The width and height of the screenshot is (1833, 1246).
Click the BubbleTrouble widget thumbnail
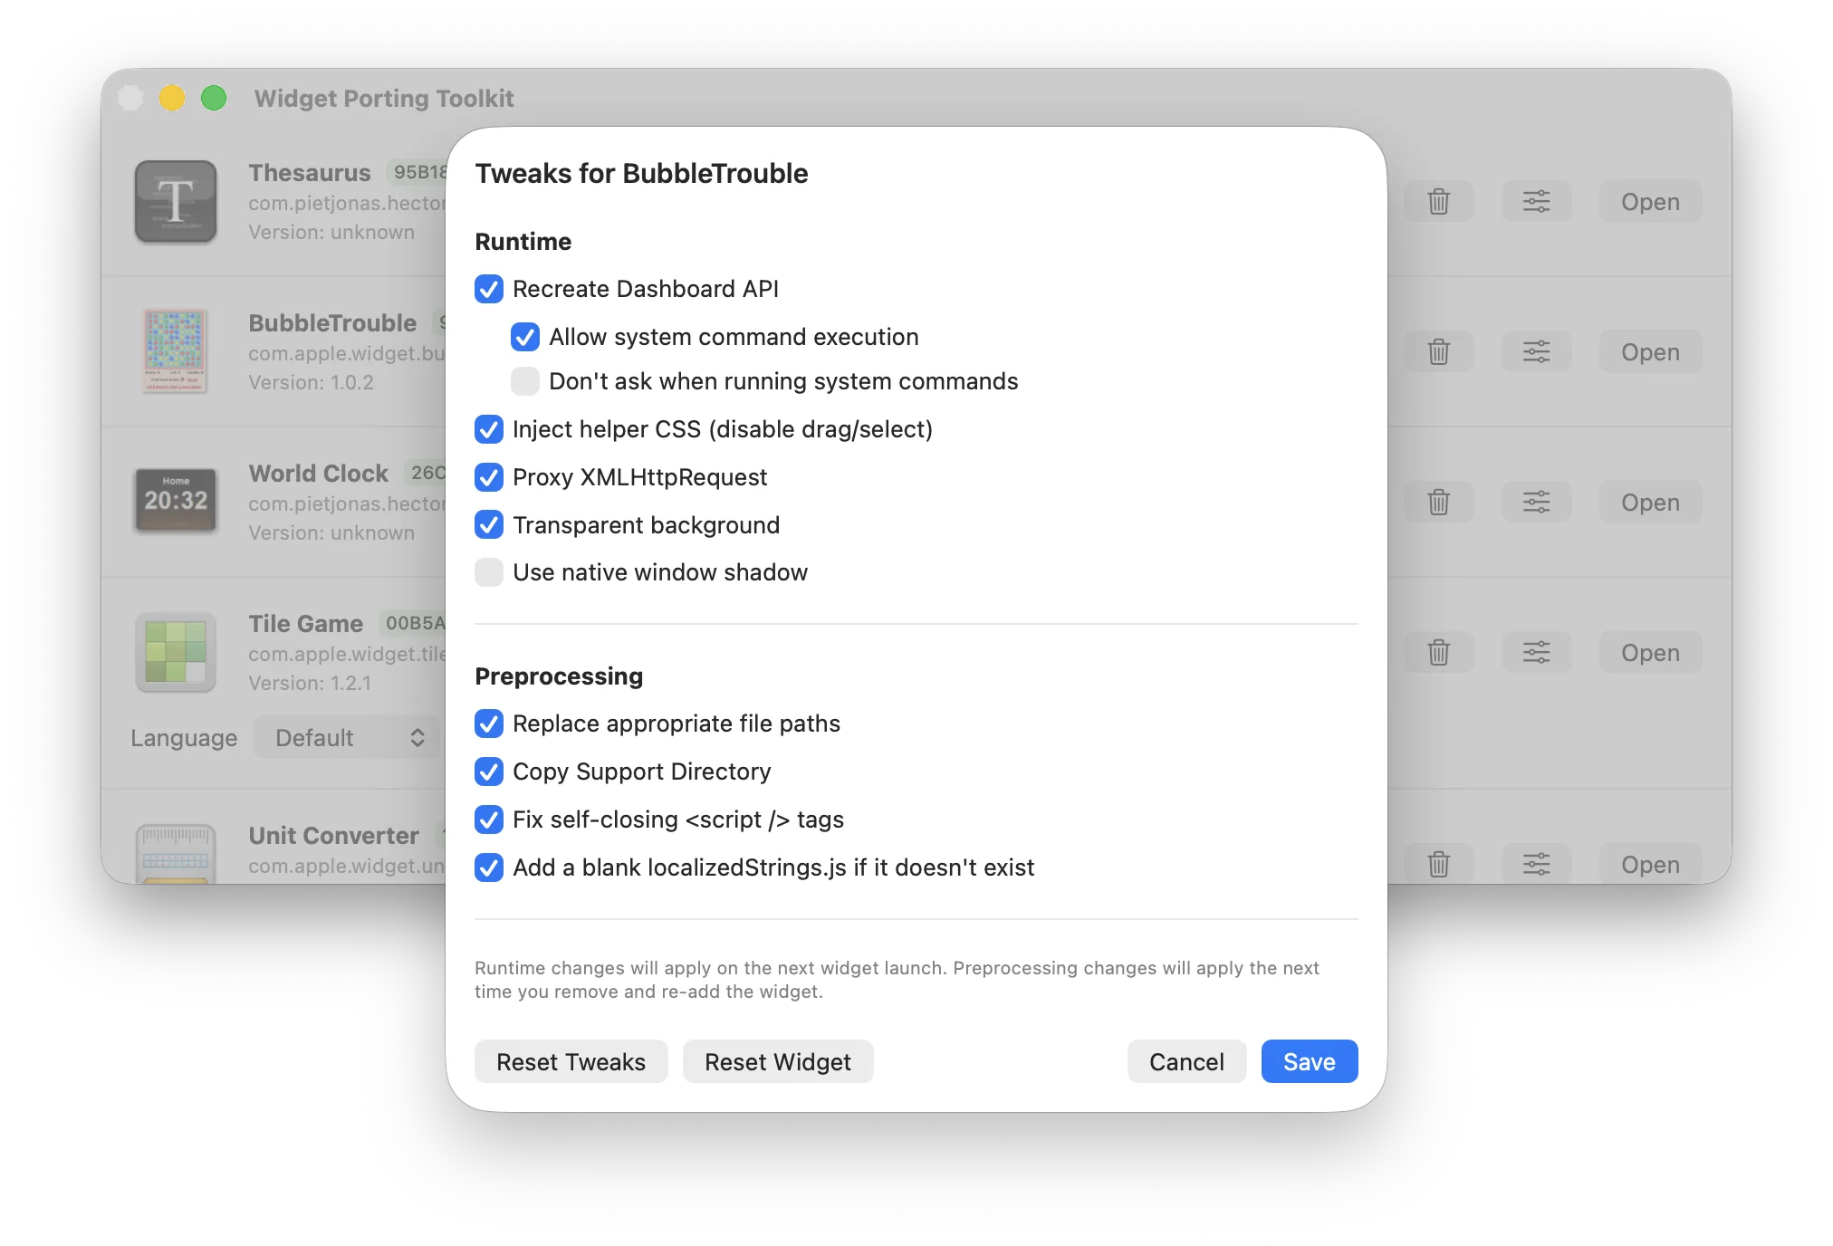(x=176, y=351)
